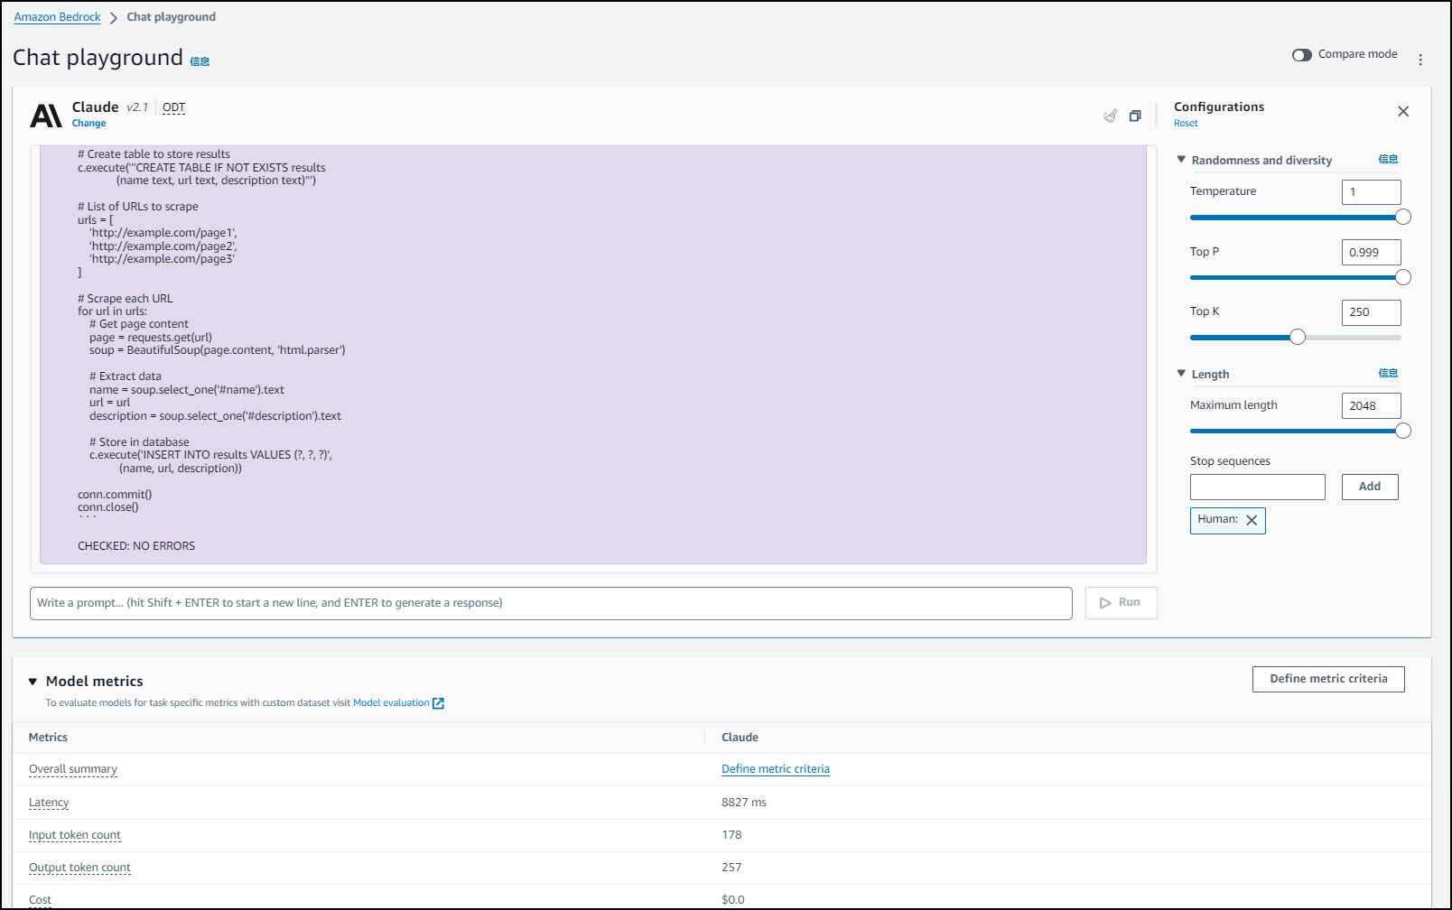Open Define metric criteria link in Overall summary row

click(x=776, y=769)
